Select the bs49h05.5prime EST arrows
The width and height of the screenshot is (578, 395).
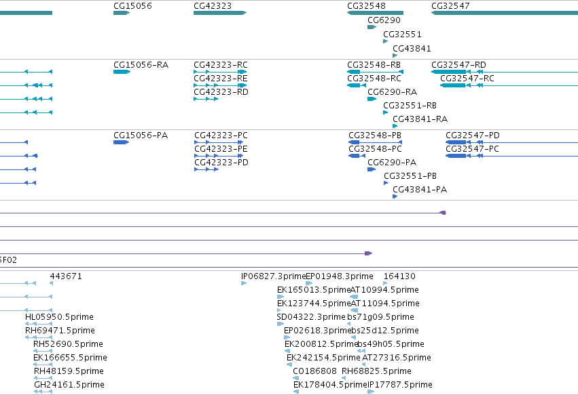pos(361,351)
